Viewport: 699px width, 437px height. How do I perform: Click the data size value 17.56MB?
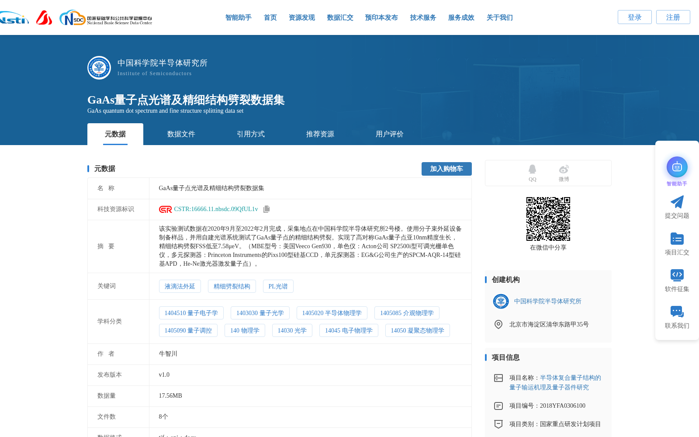[170, 396]
